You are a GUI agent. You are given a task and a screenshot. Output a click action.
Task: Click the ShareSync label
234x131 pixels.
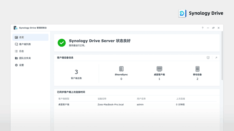tap(121, 75)
